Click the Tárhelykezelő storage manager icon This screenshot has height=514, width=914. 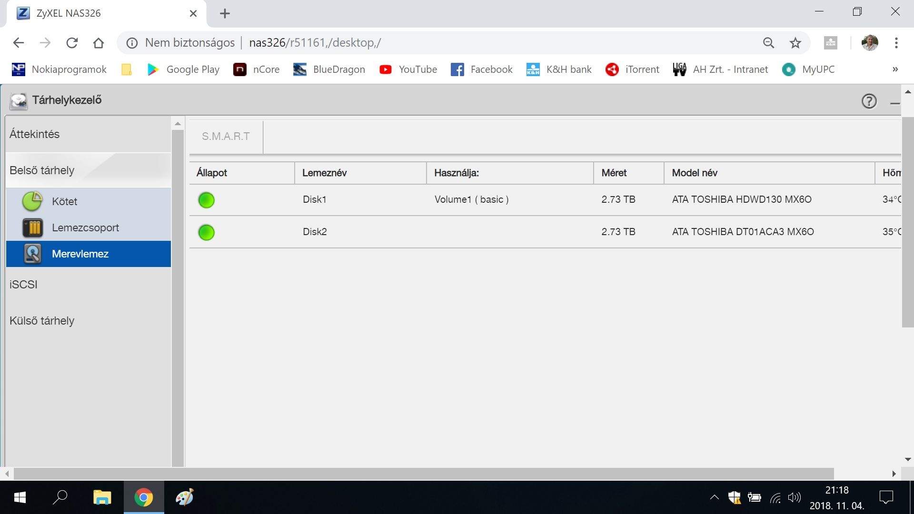coord(19,100)
